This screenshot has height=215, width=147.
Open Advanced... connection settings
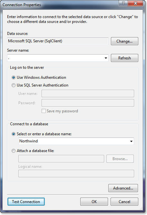[x=123, y=188]
